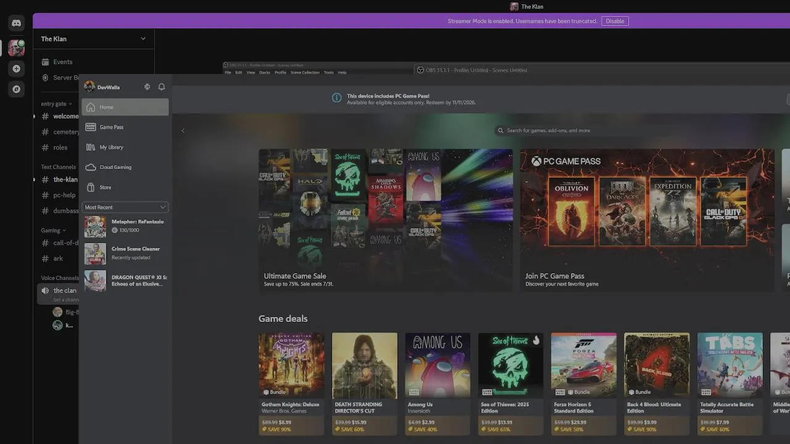
Task: Open the OBS Profile menu
Action: coord(280,72)
